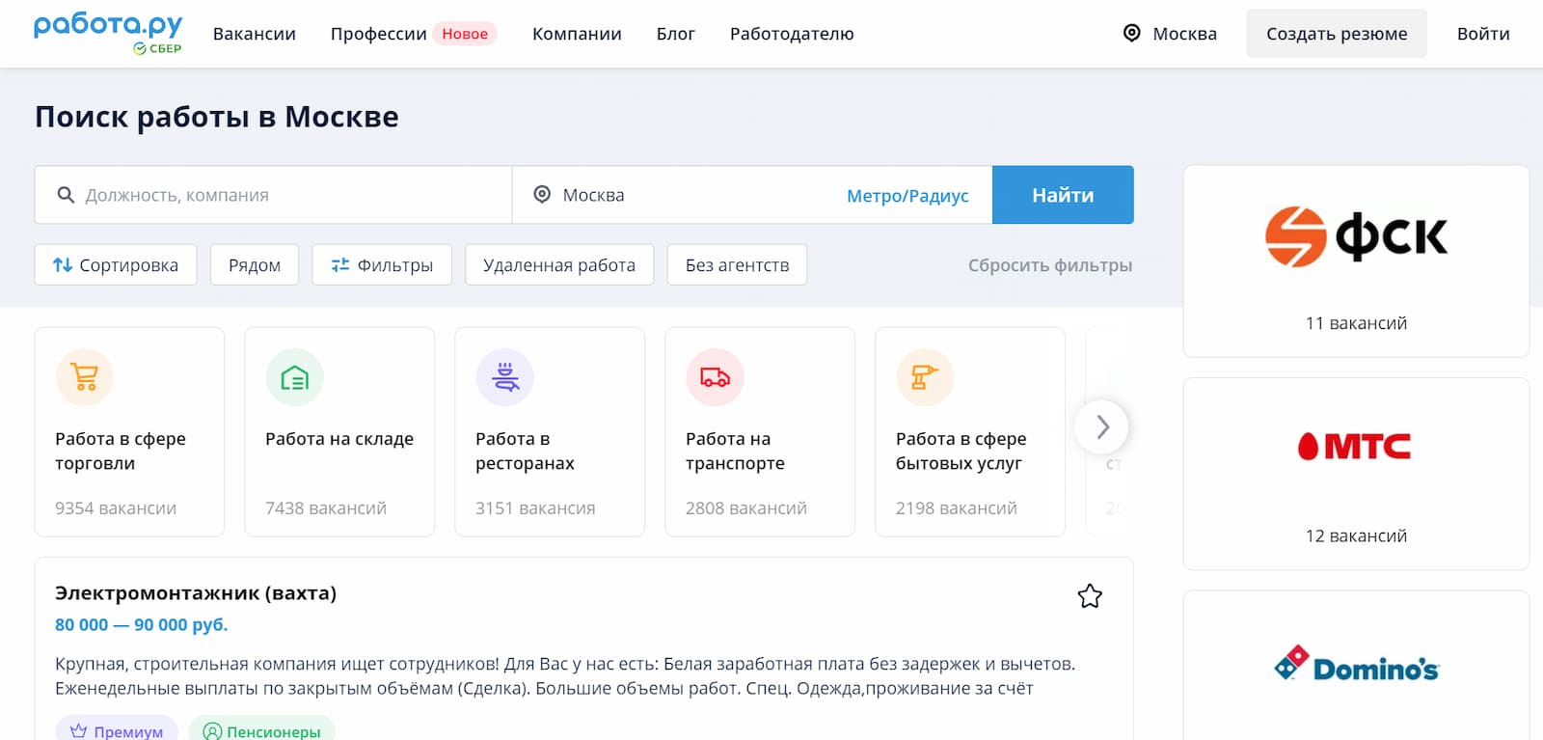
Task: Click the Поиск работы в Москве heading
Action: [217, 117]
